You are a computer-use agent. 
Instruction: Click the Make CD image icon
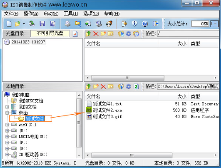point(67,24)
